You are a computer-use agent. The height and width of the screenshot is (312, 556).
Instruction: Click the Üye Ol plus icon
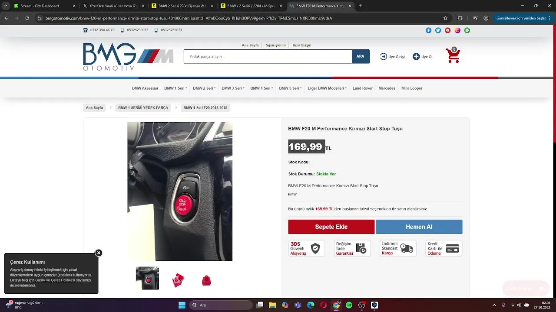[x=416, y=56]
